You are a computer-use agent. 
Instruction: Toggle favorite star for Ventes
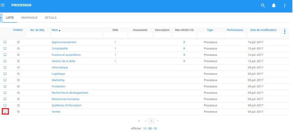[x=18, y=112]
